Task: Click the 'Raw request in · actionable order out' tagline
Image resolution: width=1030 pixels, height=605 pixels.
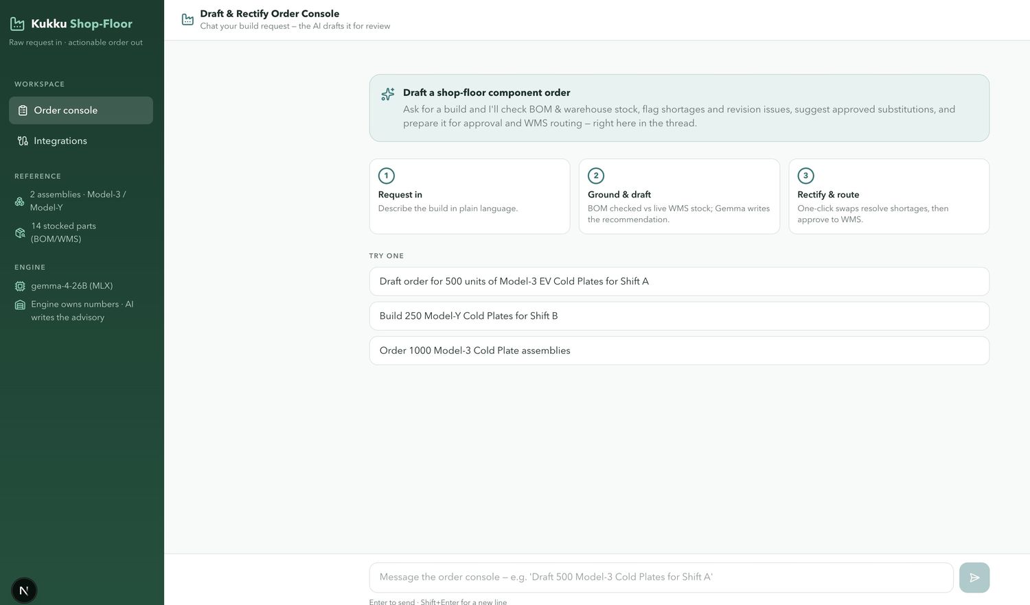Action: click(76, 43)
